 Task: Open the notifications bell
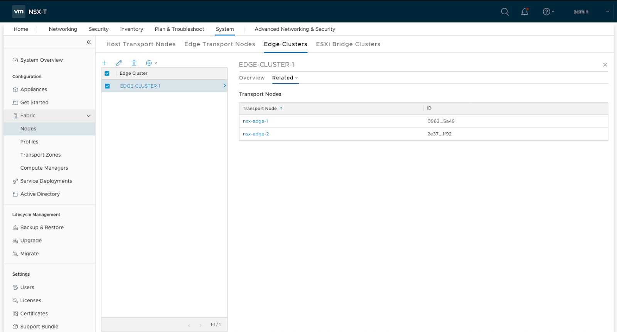[524, 12]
